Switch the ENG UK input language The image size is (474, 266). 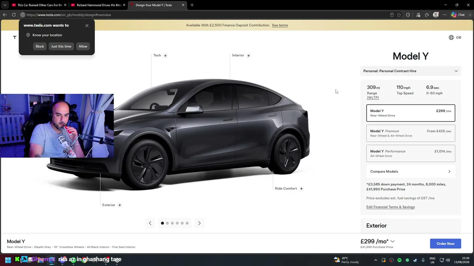[x=432, y=260]
